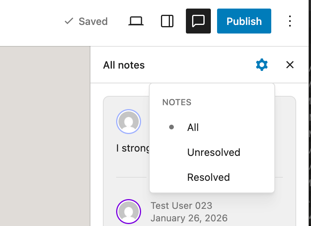Close the All notes panel

pyautogui.click(x=290, y=65)
